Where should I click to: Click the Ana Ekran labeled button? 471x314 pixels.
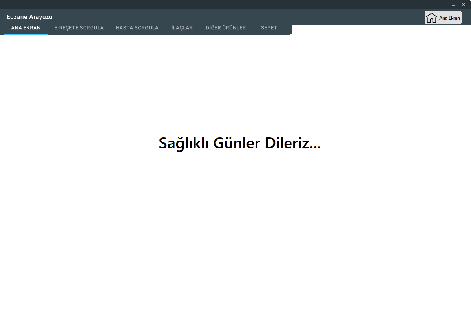443,17
